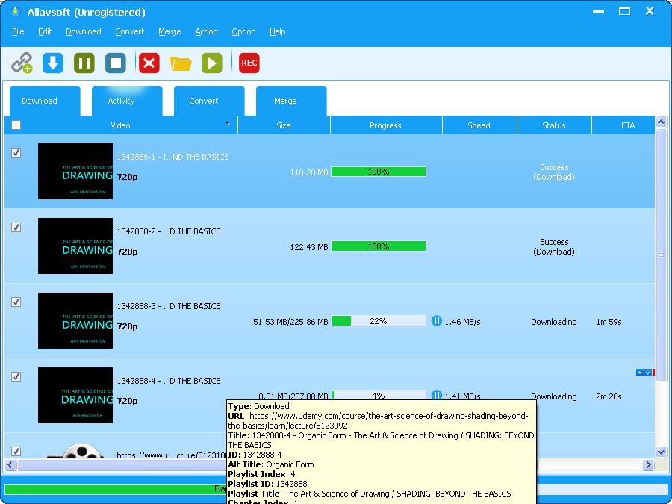672x504 pixels.
Task: Sort by the Size column header
Action: point(284,125)
